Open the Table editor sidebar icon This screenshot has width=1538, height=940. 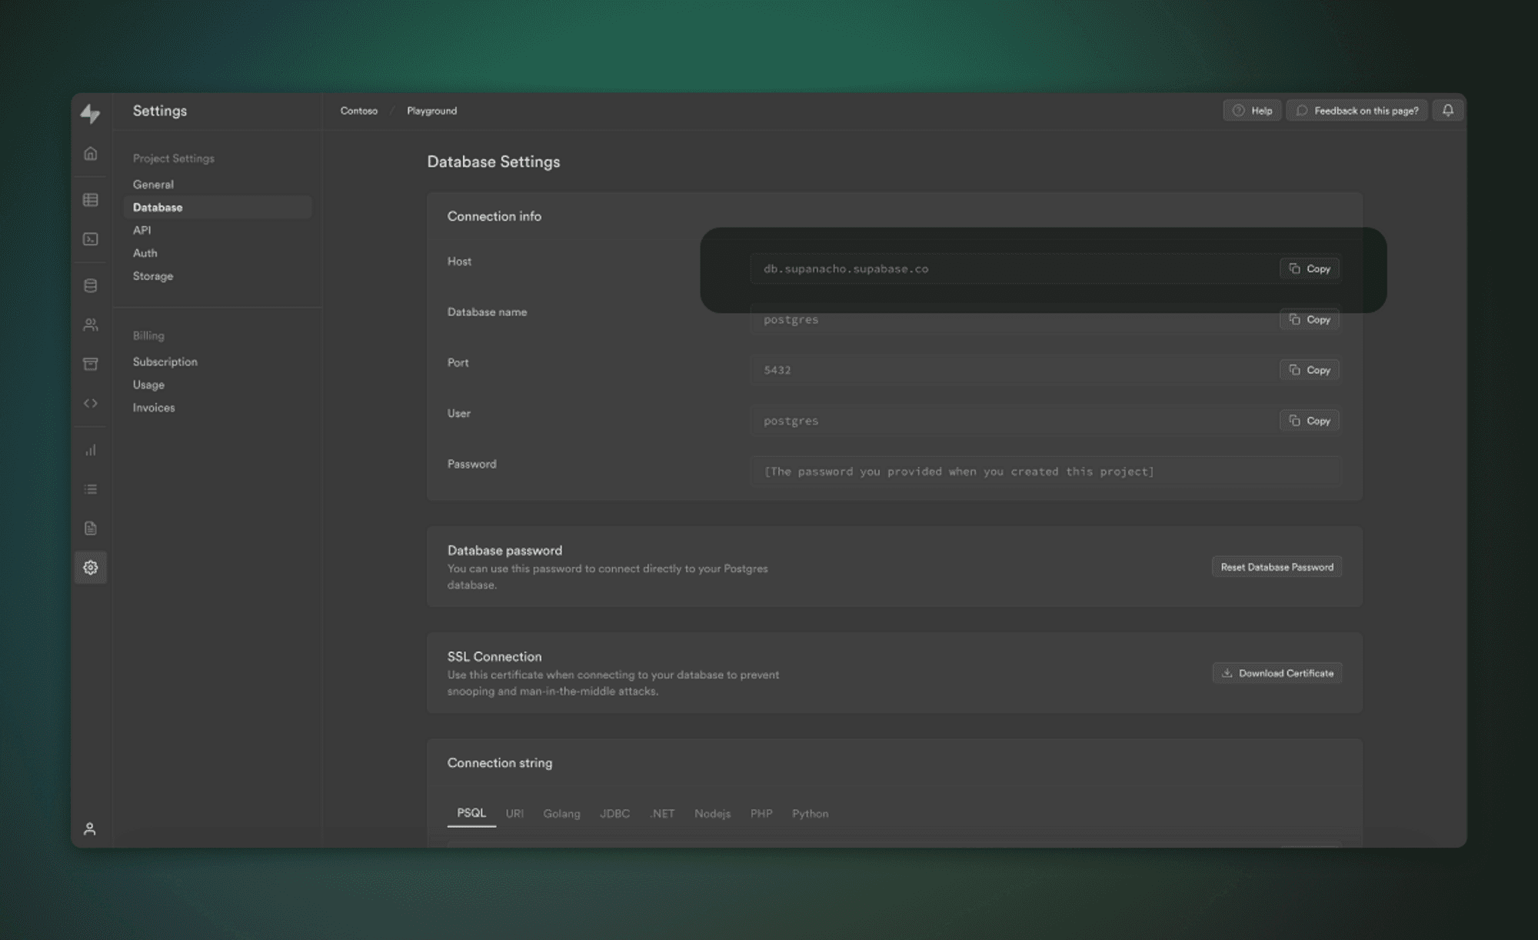pos(91,200)
